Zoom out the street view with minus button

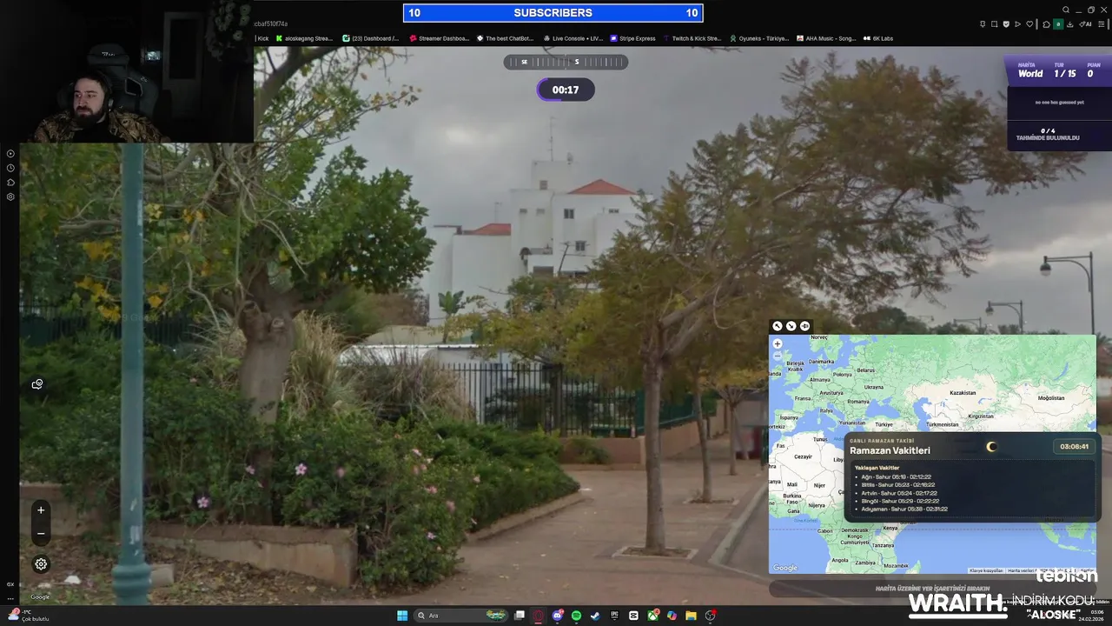[41, 533]
